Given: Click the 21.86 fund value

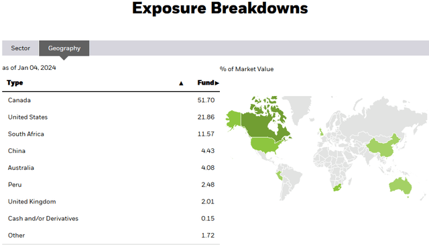Looking at the screenshot, I should tap(206, 117).
